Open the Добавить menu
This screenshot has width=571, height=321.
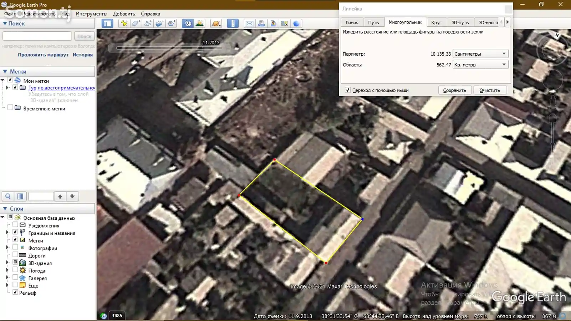[x=124, y=14]
